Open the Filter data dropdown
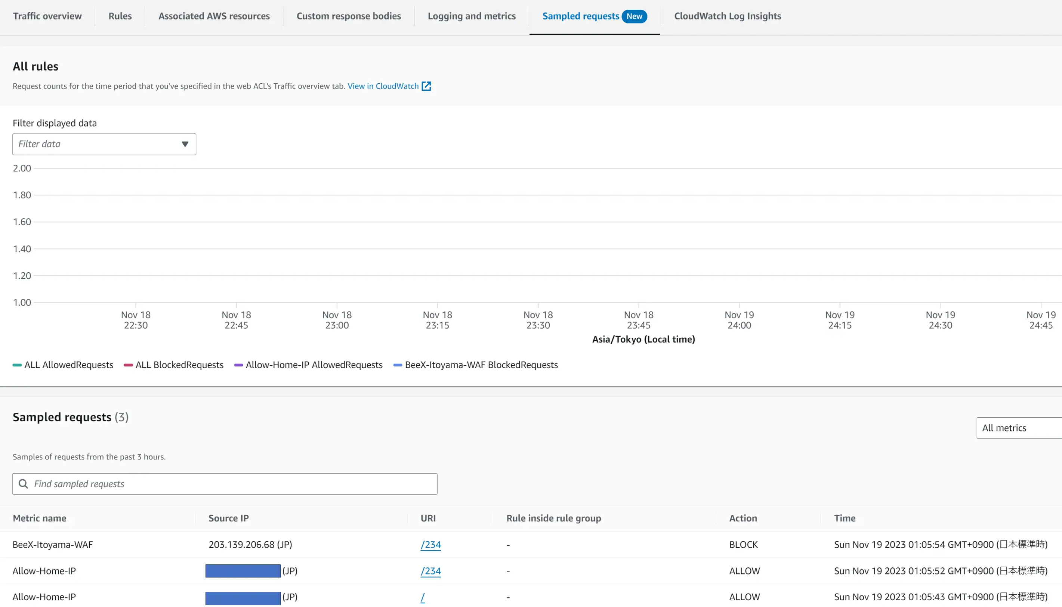Viewport: 1062px width, 607px height. click(104, 144)
